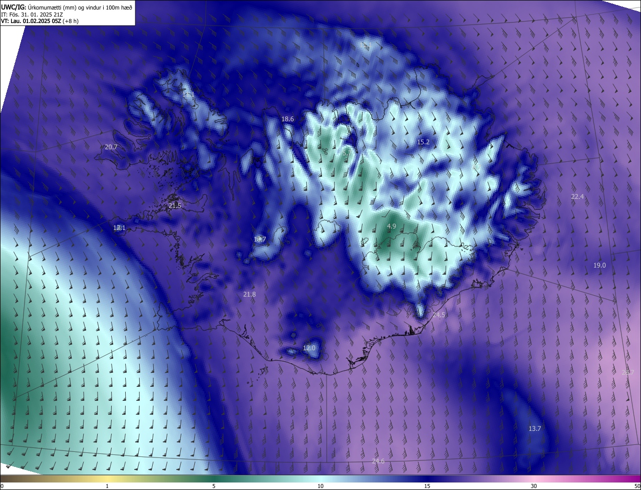Click the 24.5 value label

tap(439, 315)
